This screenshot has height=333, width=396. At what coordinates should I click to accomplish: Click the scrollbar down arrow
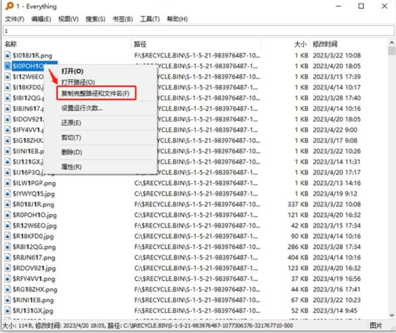click(x=392, y=315)
